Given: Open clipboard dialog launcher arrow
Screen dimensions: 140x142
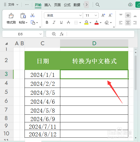Looking at the screenshot, I should pos(40,27).
